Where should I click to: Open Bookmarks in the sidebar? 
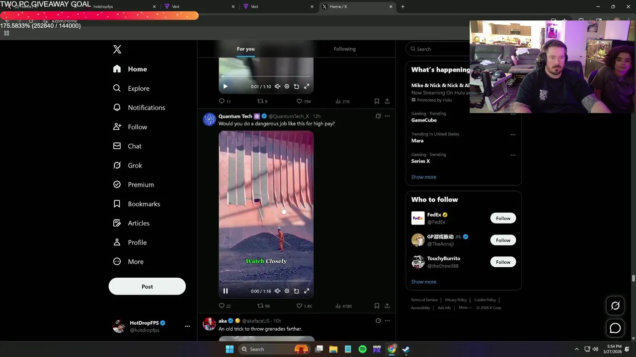(x=137, y=204)
